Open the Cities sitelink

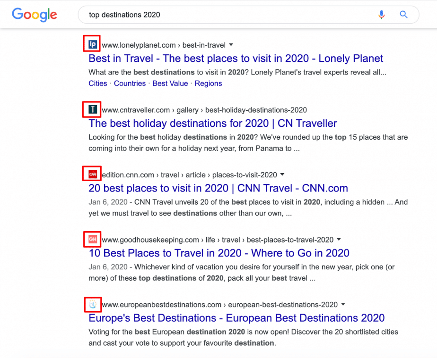98,83
